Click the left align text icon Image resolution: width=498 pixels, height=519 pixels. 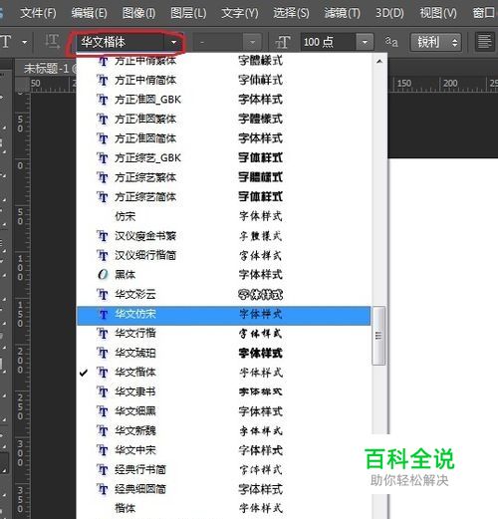click(x=484, y=42)
